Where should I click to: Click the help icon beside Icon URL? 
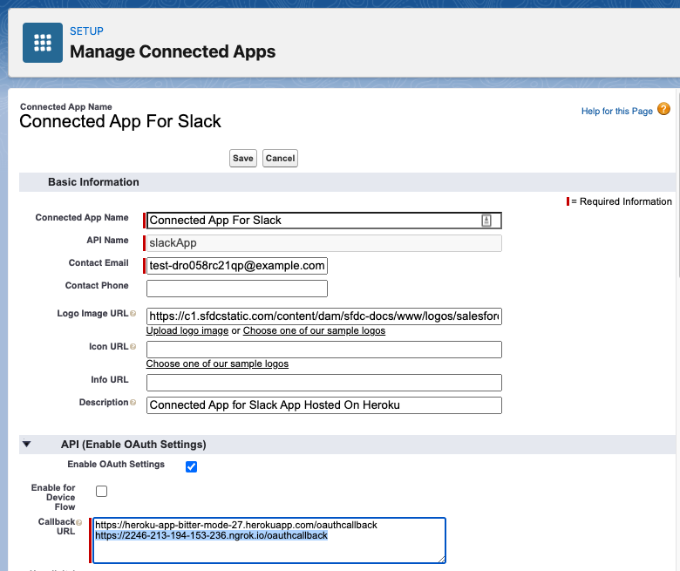pyautogui.click(x=133, y=346)
